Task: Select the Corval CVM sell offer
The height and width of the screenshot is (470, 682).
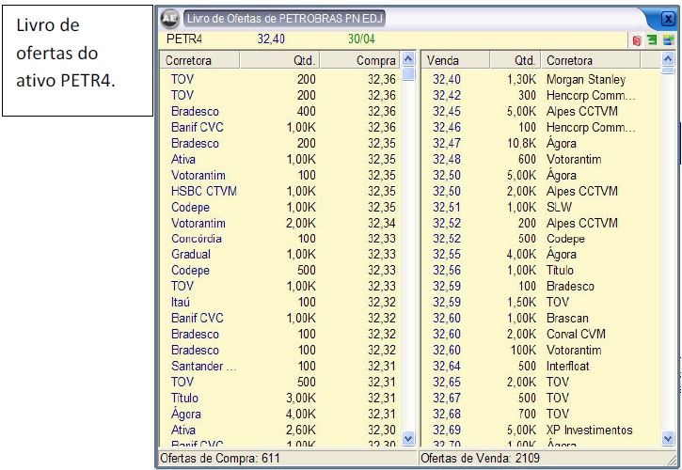Action: point(541,335)
